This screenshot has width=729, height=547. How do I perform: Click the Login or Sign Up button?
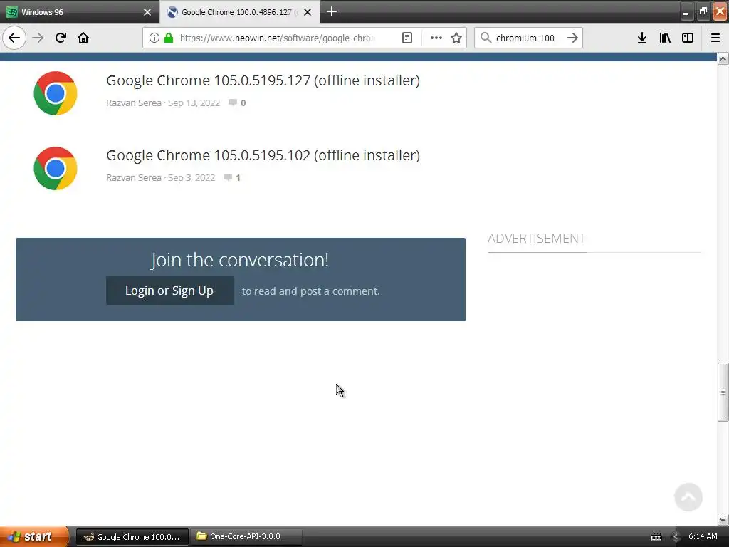169,291
